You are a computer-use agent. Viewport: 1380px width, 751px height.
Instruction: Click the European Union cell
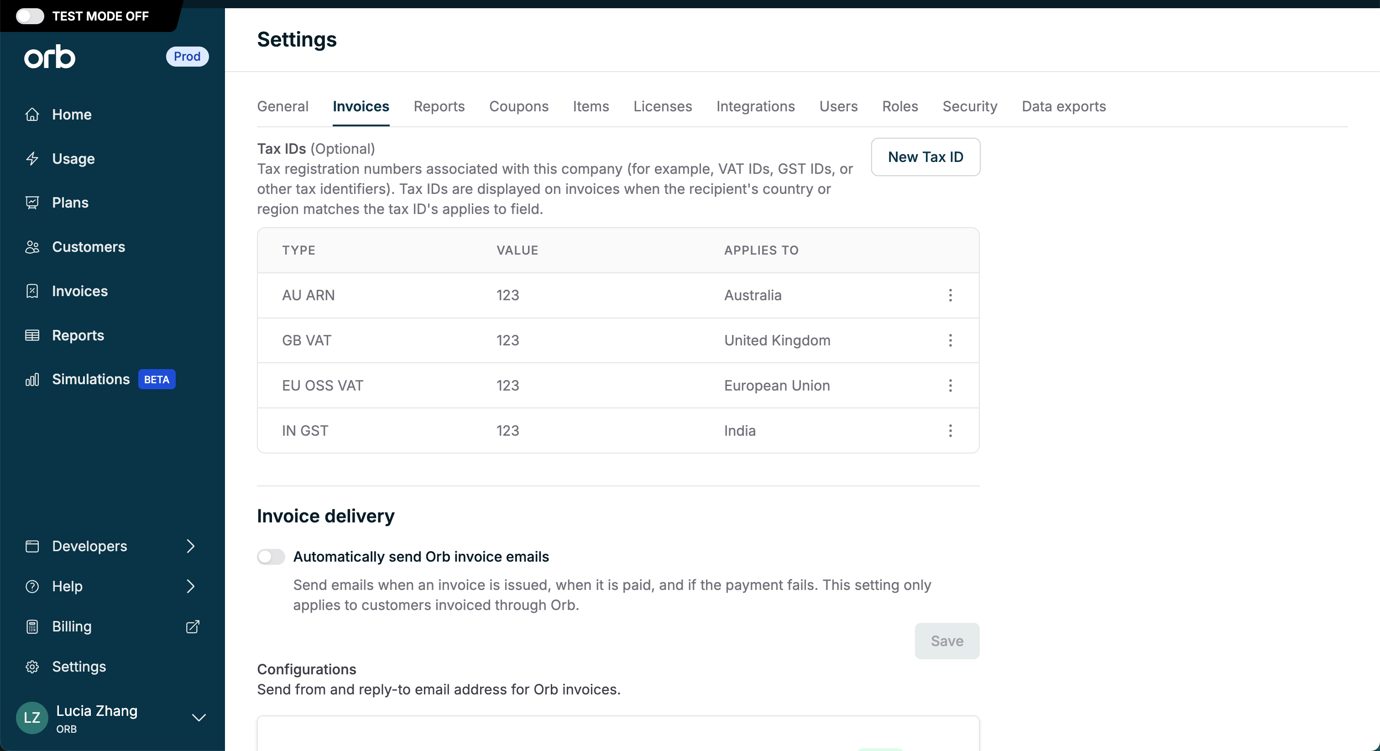(x=777, y=386)
